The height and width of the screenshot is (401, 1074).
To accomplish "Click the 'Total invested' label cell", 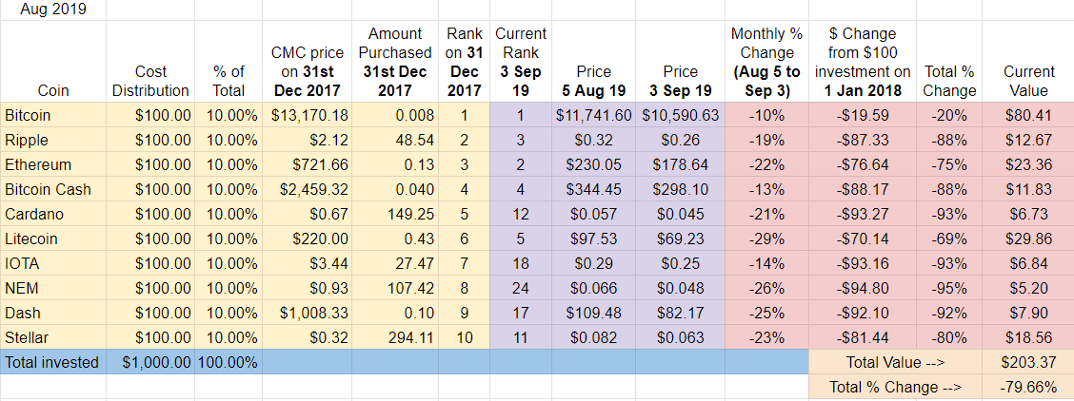I will (52, 362).
